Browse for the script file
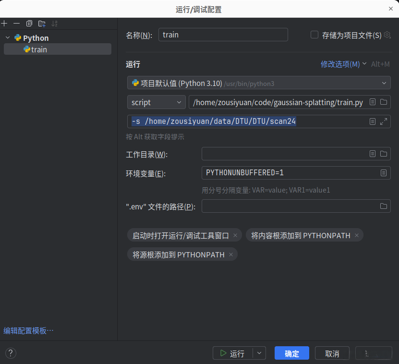Image resolution: width=399 pixels, height=364 pixels. [384, 102]
